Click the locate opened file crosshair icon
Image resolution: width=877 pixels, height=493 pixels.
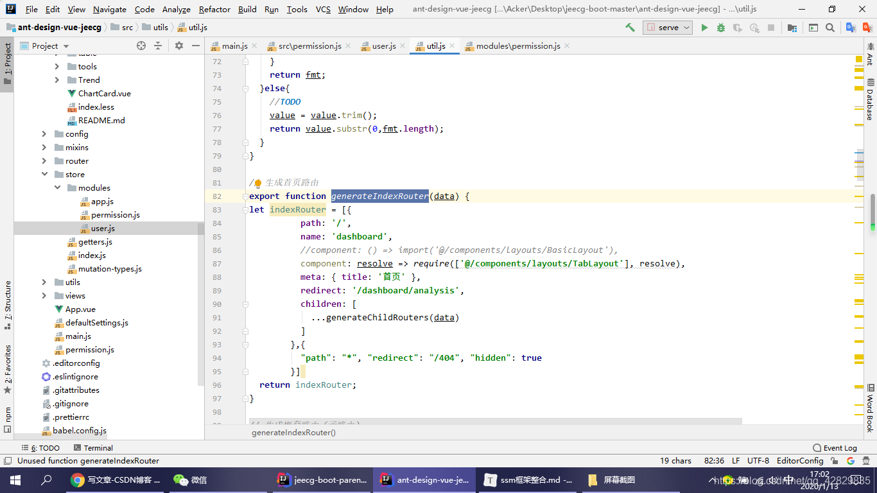[141, 46]
